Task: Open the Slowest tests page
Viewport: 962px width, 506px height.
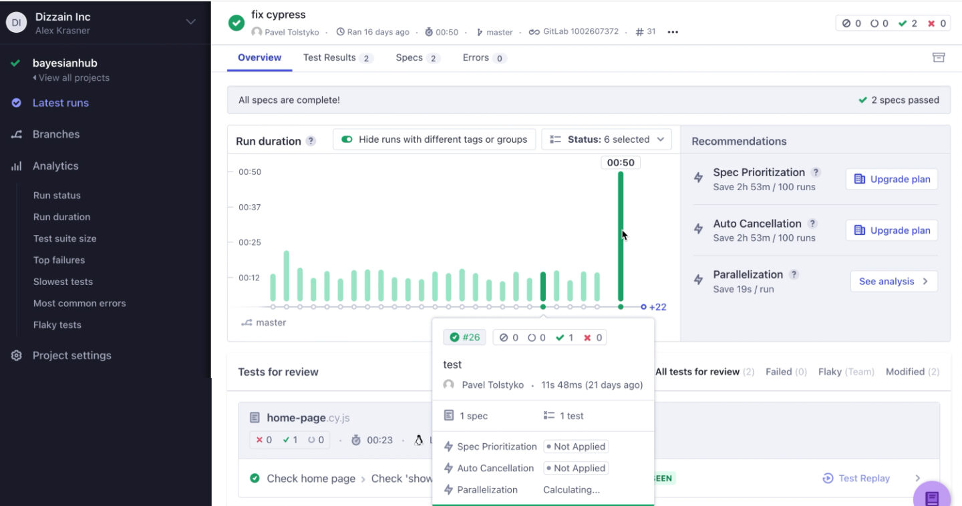Action: point(63,282)
